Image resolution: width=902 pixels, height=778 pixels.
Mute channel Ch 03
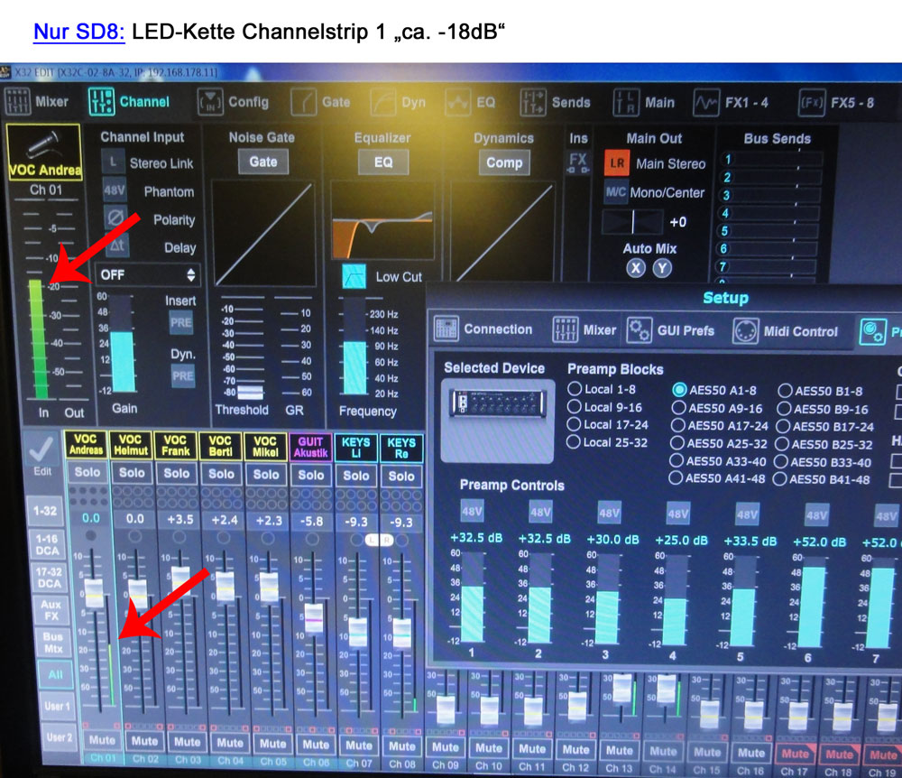[188, 742]
